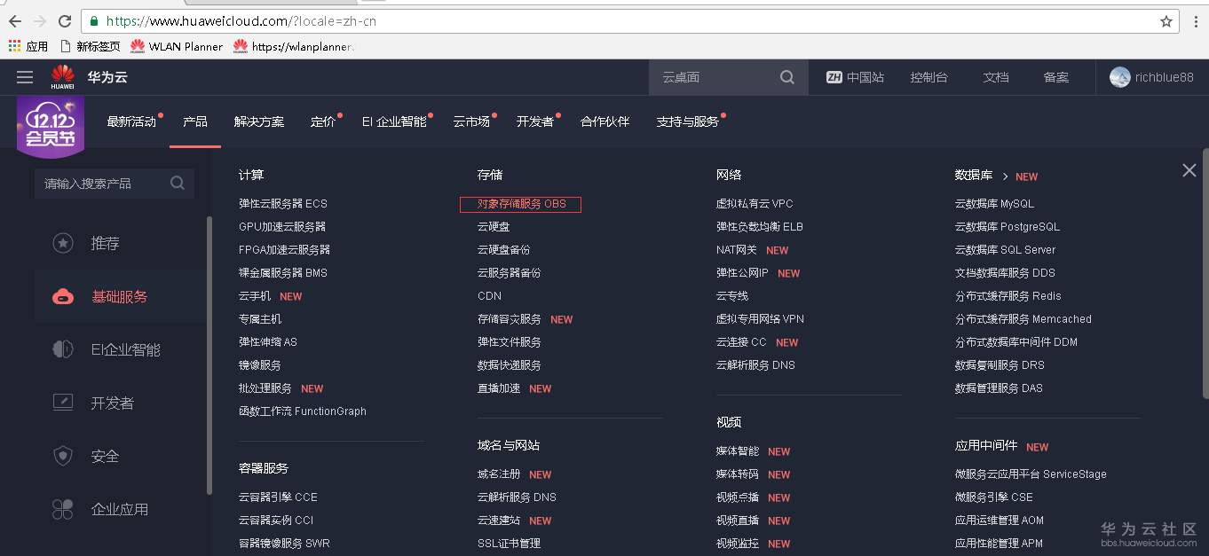The height and width of the screenshot is (556, 1209).
Task: Select 安全 shield icon in sidebar
Action: pyautogui.click(x=62, y=456)
